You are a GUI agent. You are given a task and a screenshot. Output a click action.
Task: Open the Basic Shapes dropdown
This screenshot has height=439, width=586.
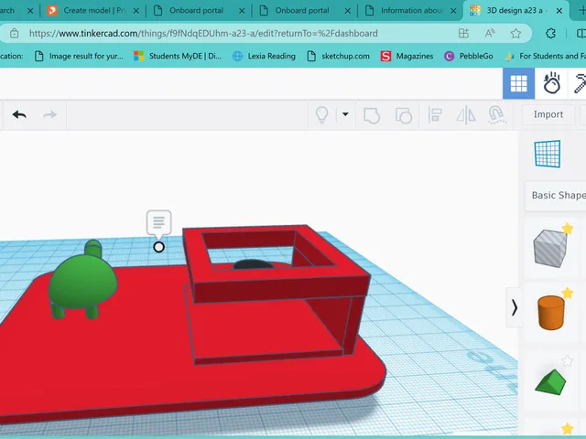(x=556, y=195)
